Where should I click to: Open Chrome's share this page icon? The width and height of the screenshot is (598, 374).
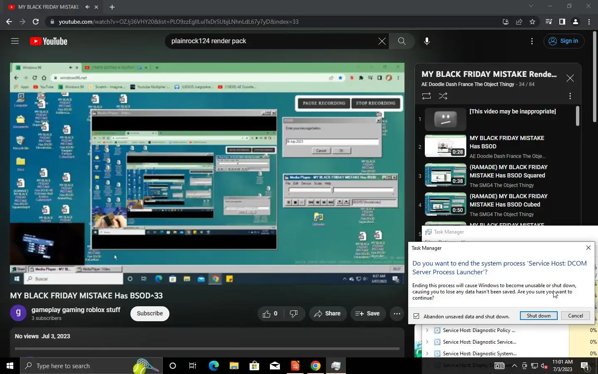pyautogui.click(x=519, y=22)
